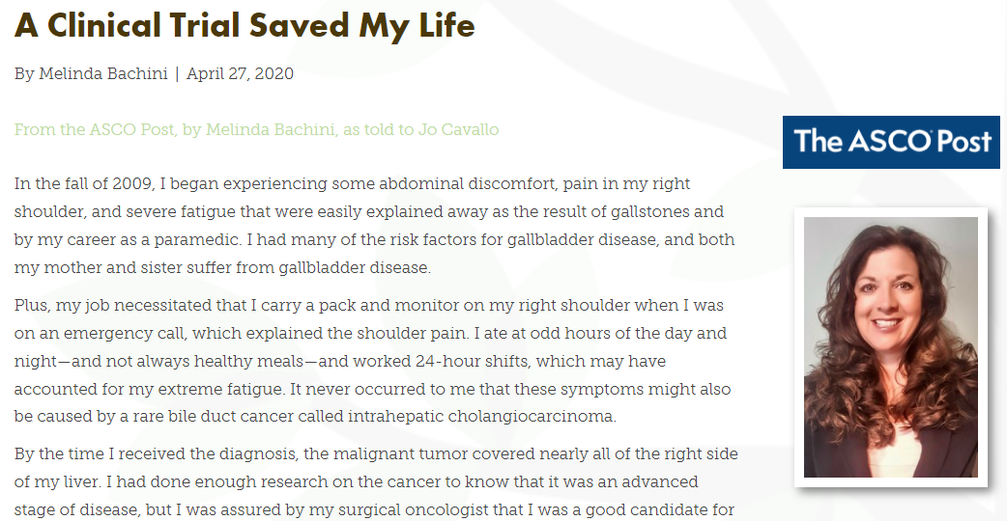1007x521 pixels.
Task: Click the "A Clinical Trial Saved My Life" headline
Action: (245, 26)
